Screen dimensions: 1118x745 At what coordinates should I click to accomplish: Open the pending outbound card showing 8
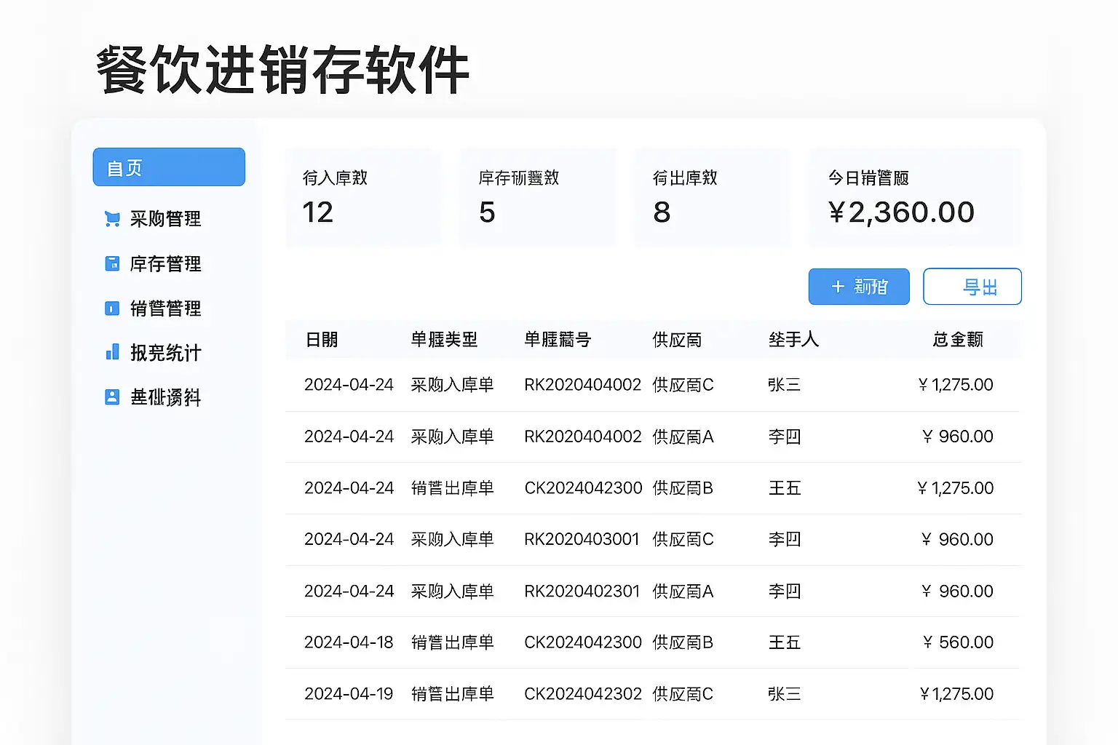[712, 196]
